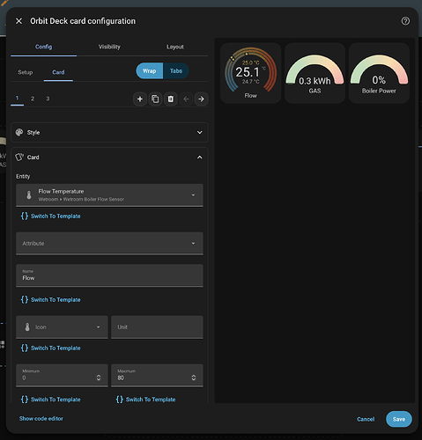This screenshot has height=440, width=422.
Task: Click the Minimum input field
Action: 62,376
